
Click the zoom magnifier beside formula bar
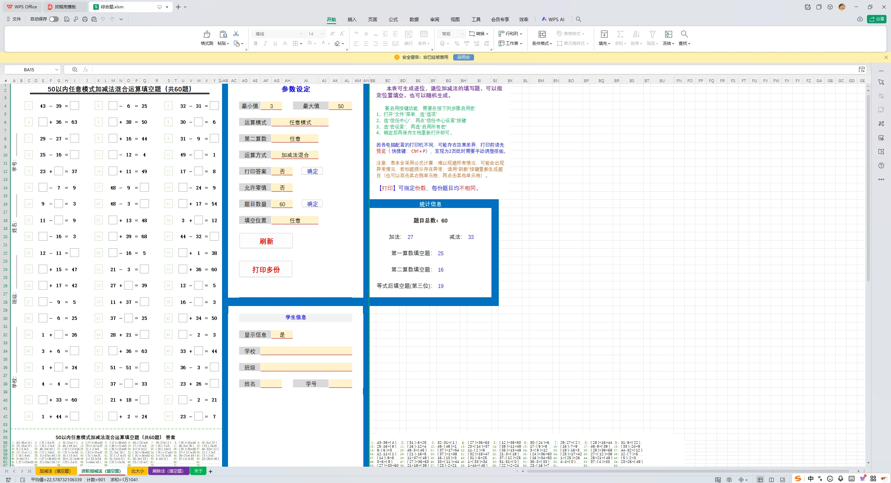tap(75, 70)
